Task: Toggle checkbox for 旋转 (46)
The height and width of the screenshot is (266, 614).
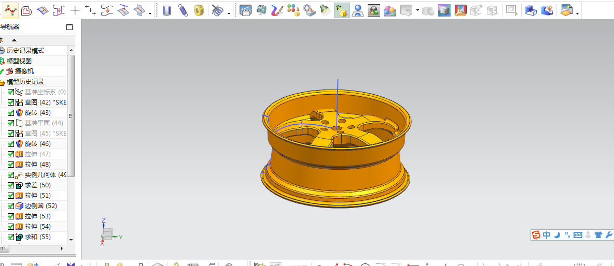Action: point(11,144)
